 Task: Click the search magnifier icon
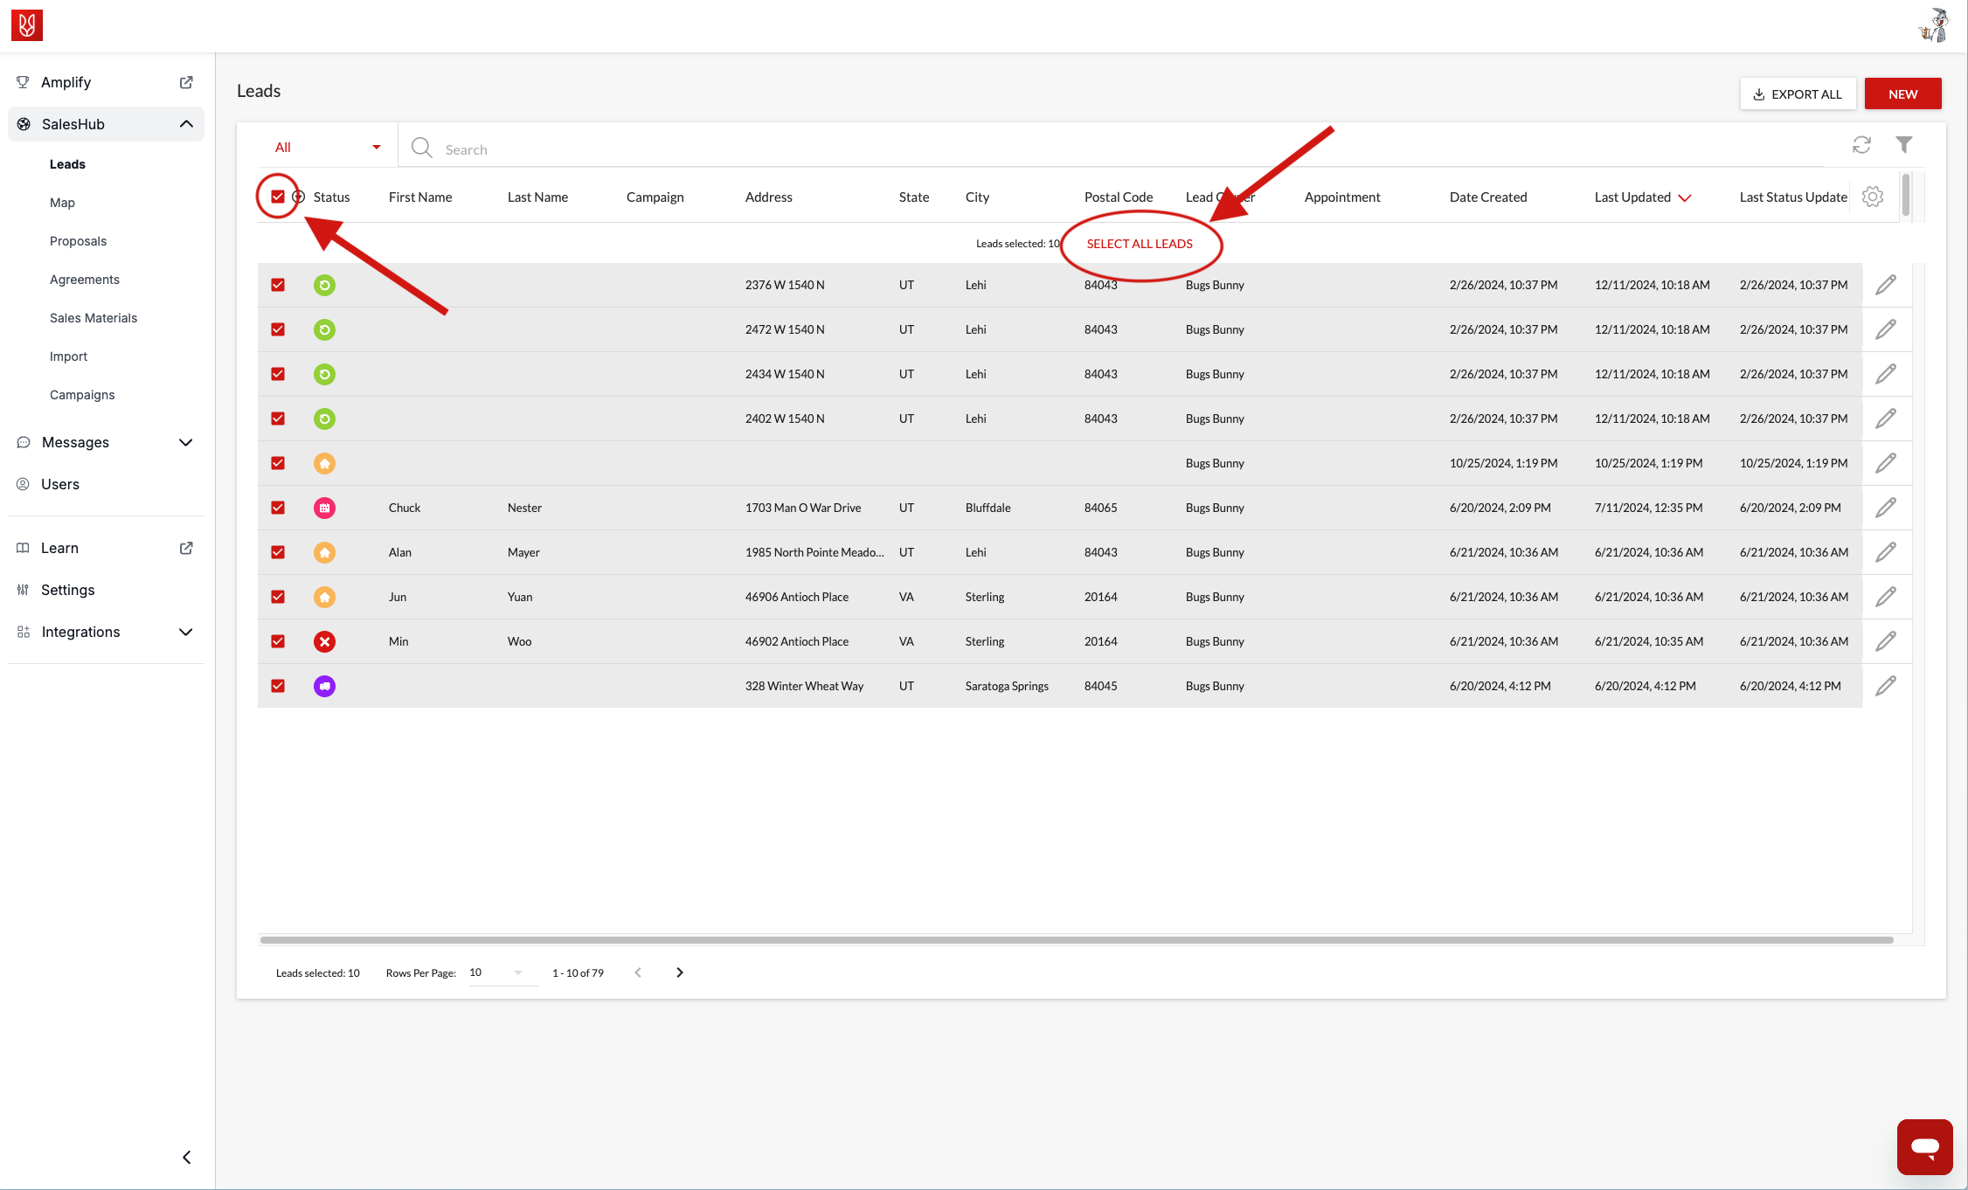(x=422, y=148)
